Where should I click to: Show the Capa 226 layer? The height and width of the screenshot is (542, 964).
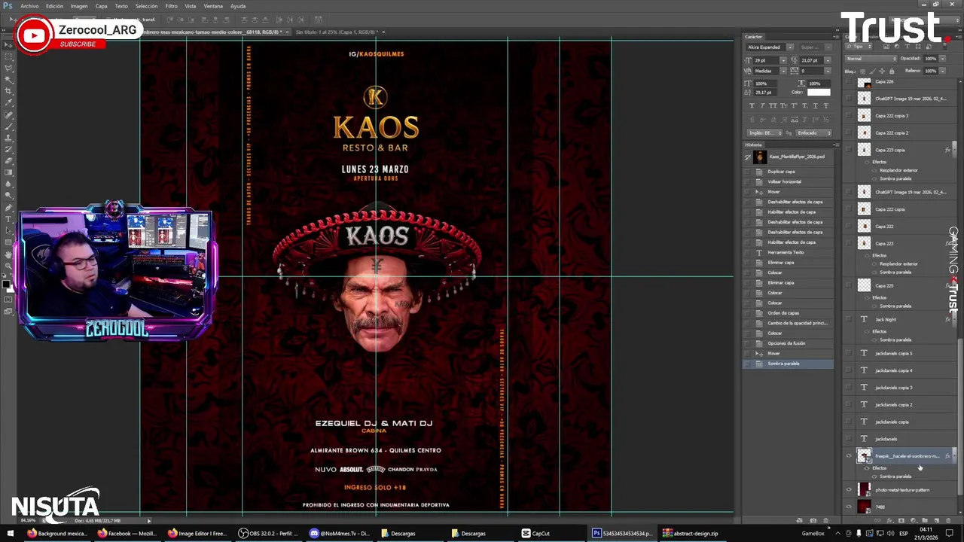pos(849,81)
